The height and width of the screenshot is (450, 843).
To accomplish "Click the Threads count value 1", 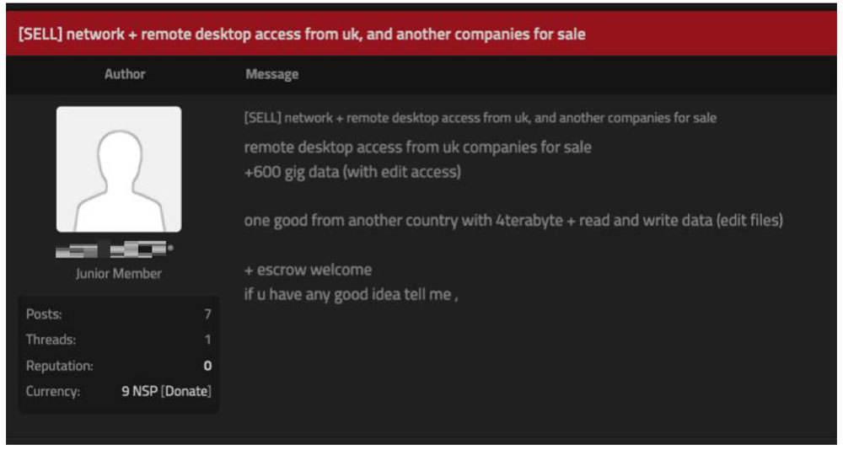I will pyautogui.click(x=207, y=340).
